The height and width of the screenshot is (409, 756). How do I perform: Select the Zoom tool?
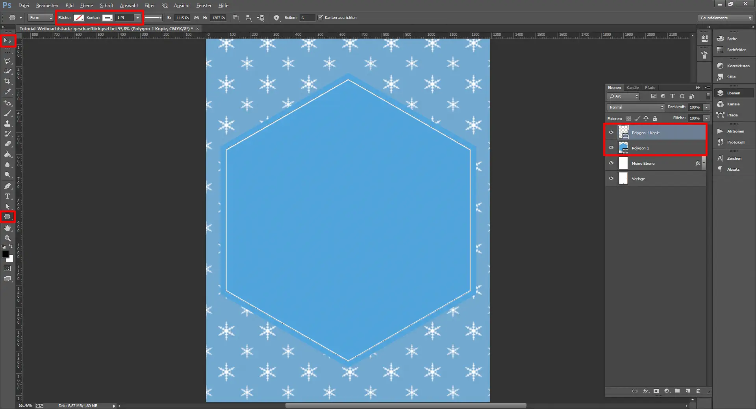click(7, 238)
